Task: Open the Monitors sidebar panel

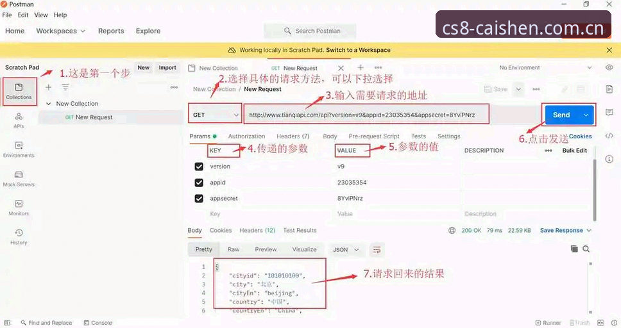Action: (19, 208)
